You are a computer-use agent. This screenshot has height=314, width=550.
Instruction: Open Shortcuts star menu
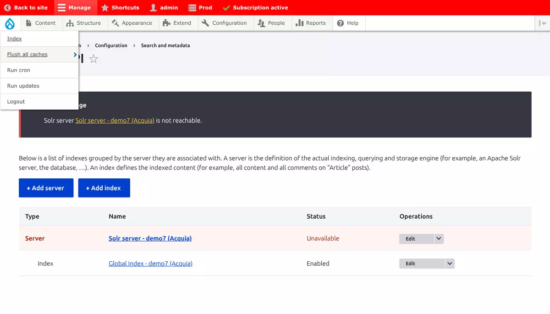[x=120, y=8]
